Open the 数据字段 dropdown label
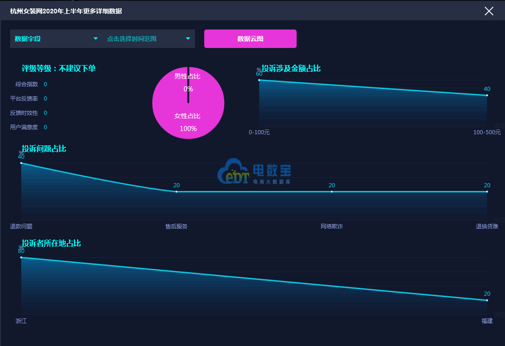Viewport: 505px width, 346px height. [28, 39]
